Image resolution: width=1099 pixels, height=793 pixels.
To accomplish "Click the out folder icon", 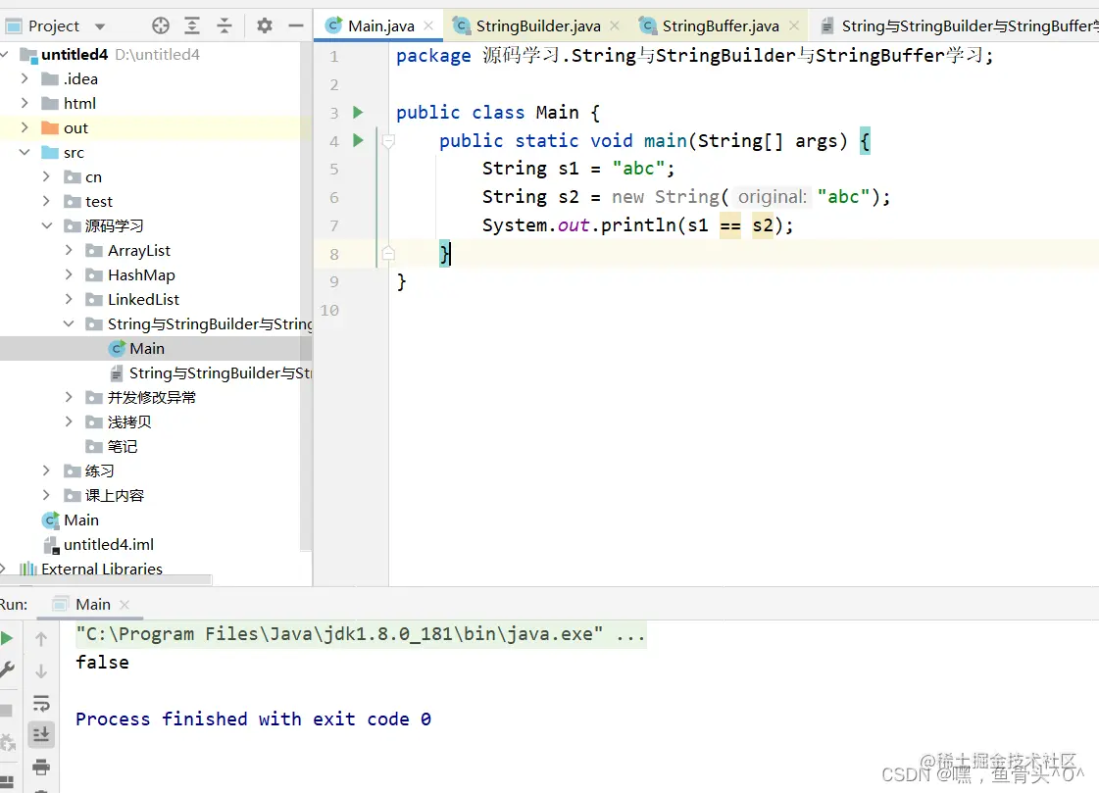I will [x=50, y=128].
